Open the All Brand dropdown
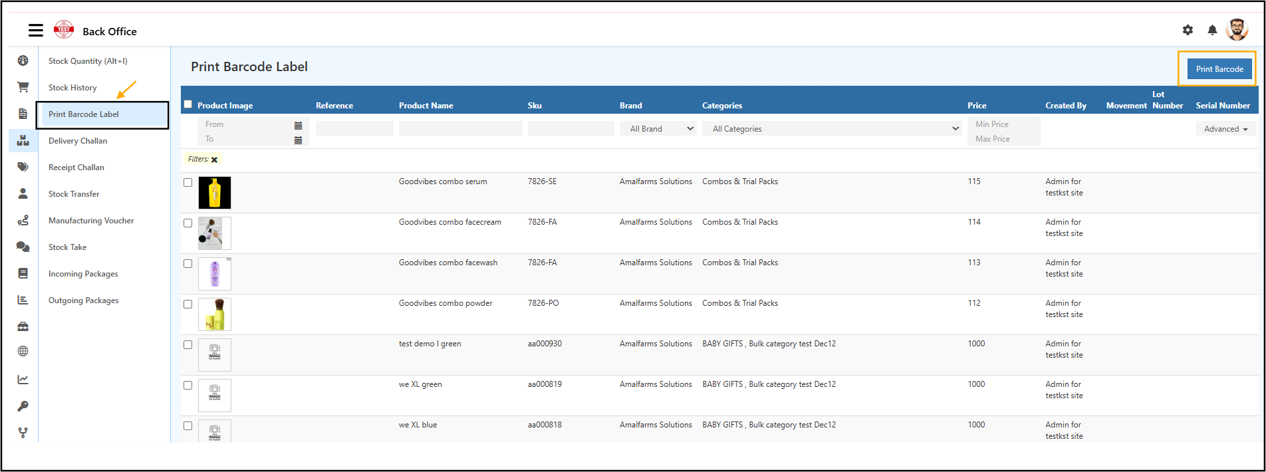The height and width of the screenshot is (472, 1266). (658, 129)
